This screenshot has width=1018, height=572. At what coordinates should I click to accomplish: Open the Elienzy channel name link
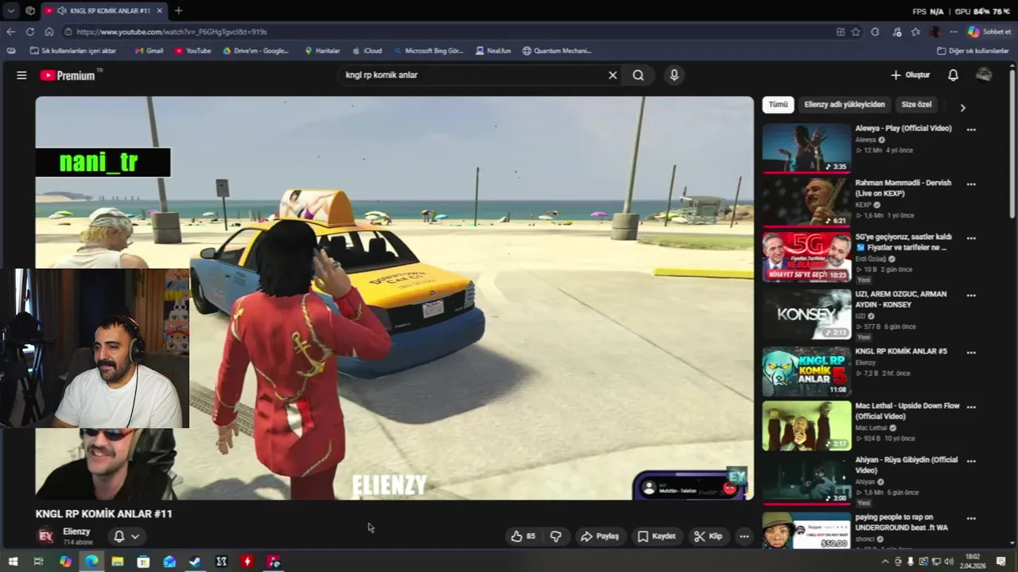pos(76,531)
